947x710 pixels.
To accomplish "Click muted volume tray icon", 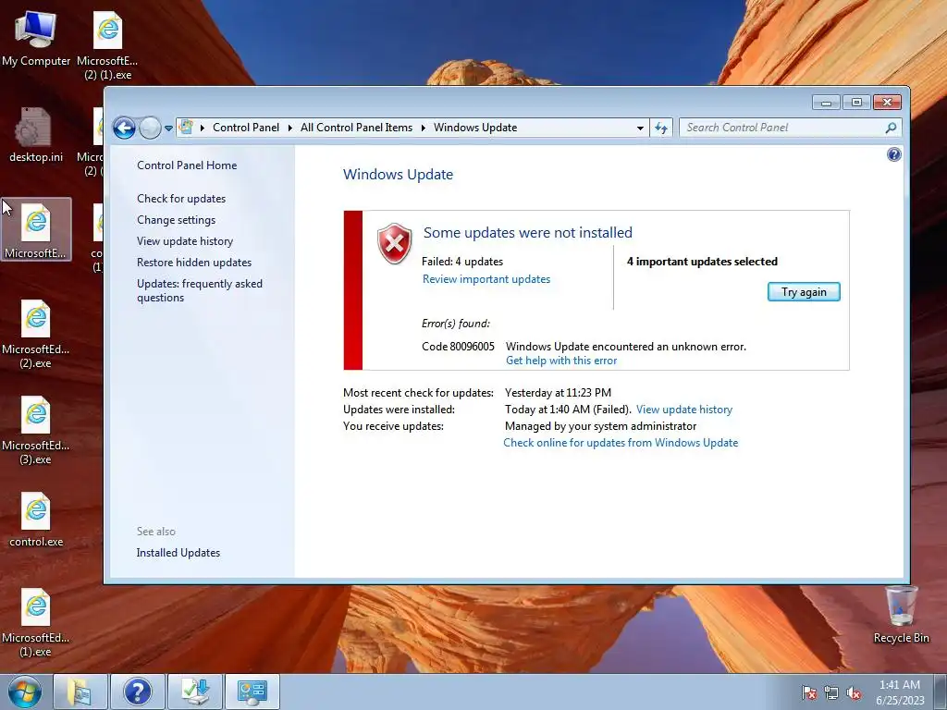I will pyautogui.click(x=854, y=692).
